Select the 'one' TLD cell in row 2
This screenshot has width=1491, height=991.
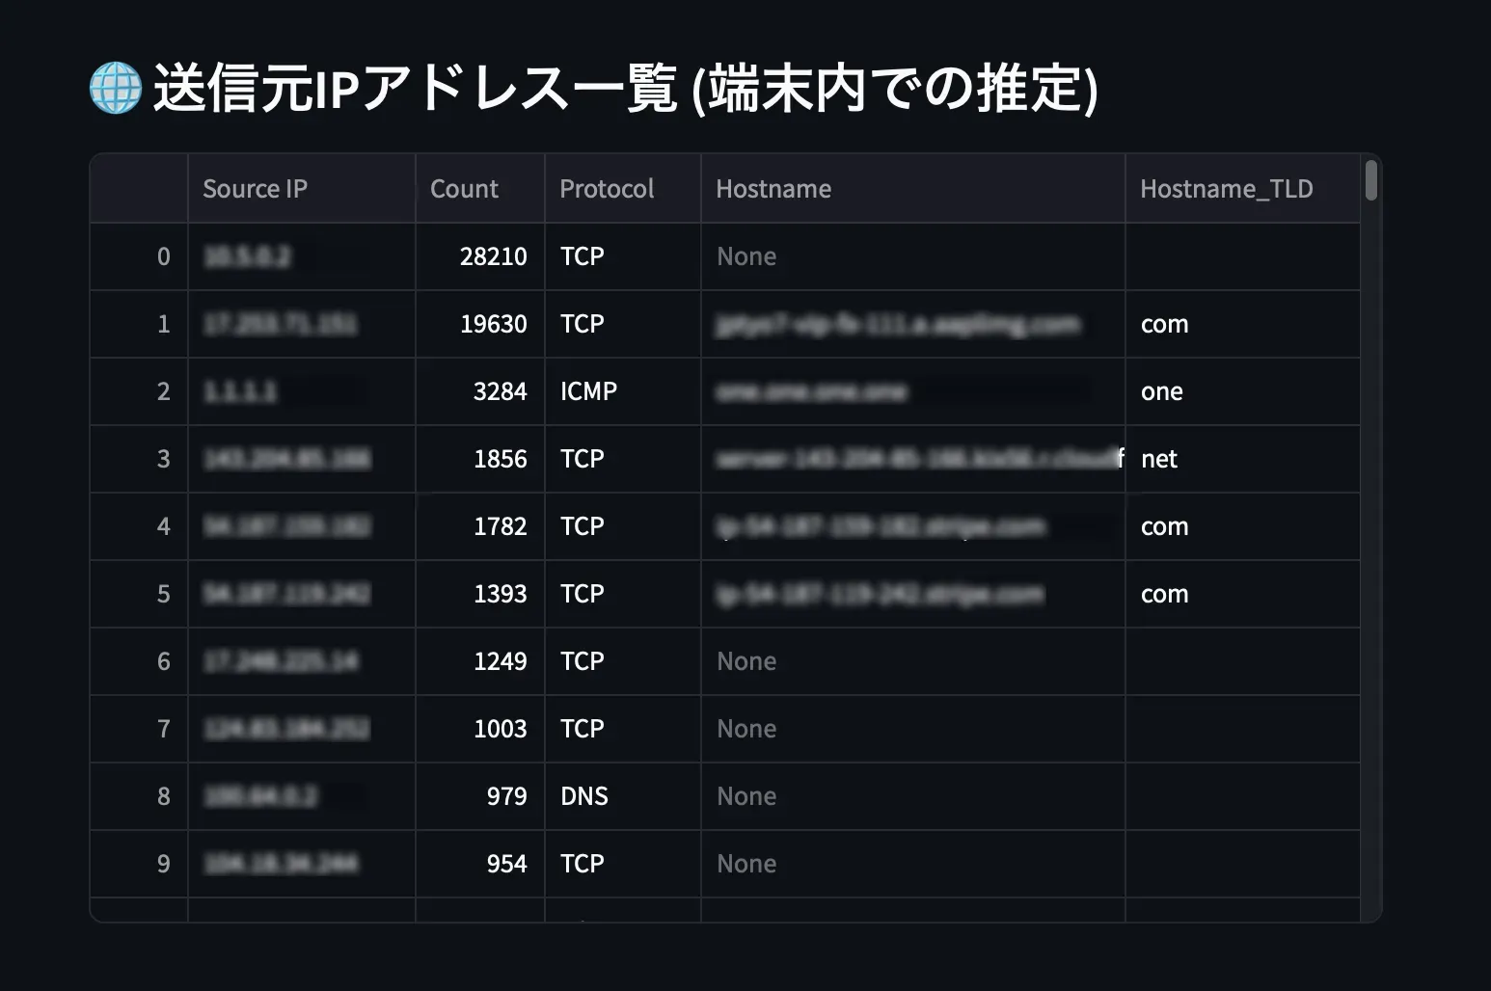(1161, 391)
